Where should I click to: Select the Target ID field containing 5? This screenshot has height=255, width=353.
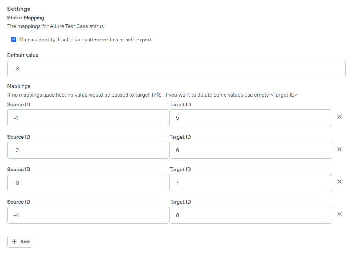250,117
